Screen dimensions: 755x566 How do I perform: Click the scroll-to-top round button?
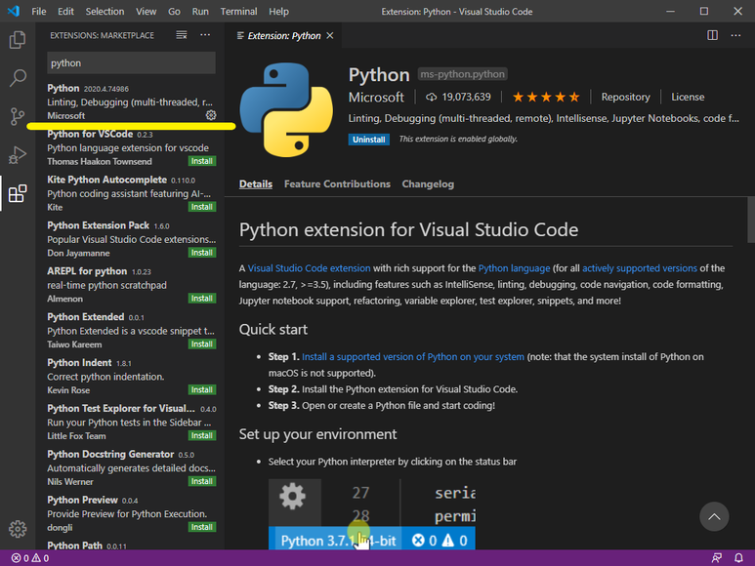714,516
